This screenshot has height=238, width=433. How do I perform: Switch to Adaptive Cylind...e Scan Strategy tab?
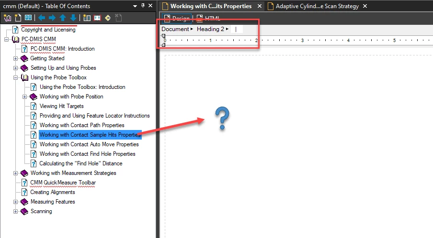(317, 6)
